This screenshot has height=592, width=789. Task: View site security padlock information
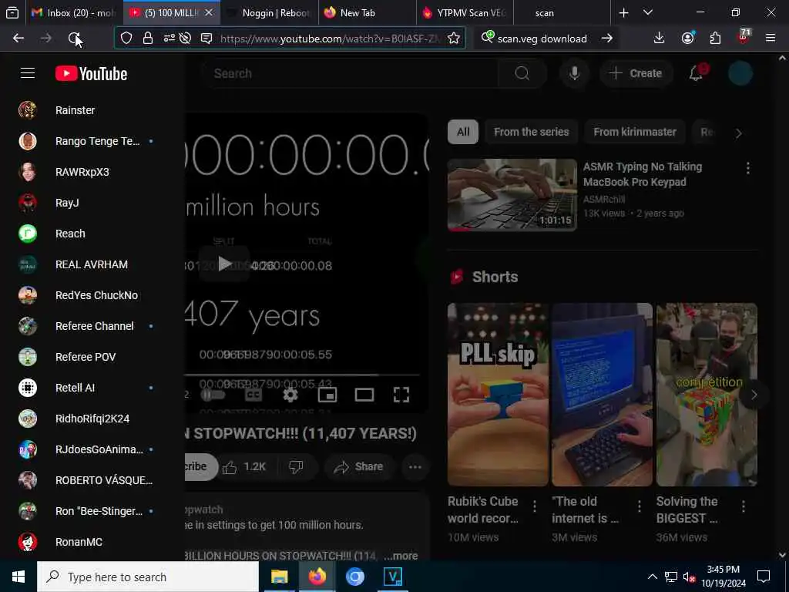click(x=147, y=38)
